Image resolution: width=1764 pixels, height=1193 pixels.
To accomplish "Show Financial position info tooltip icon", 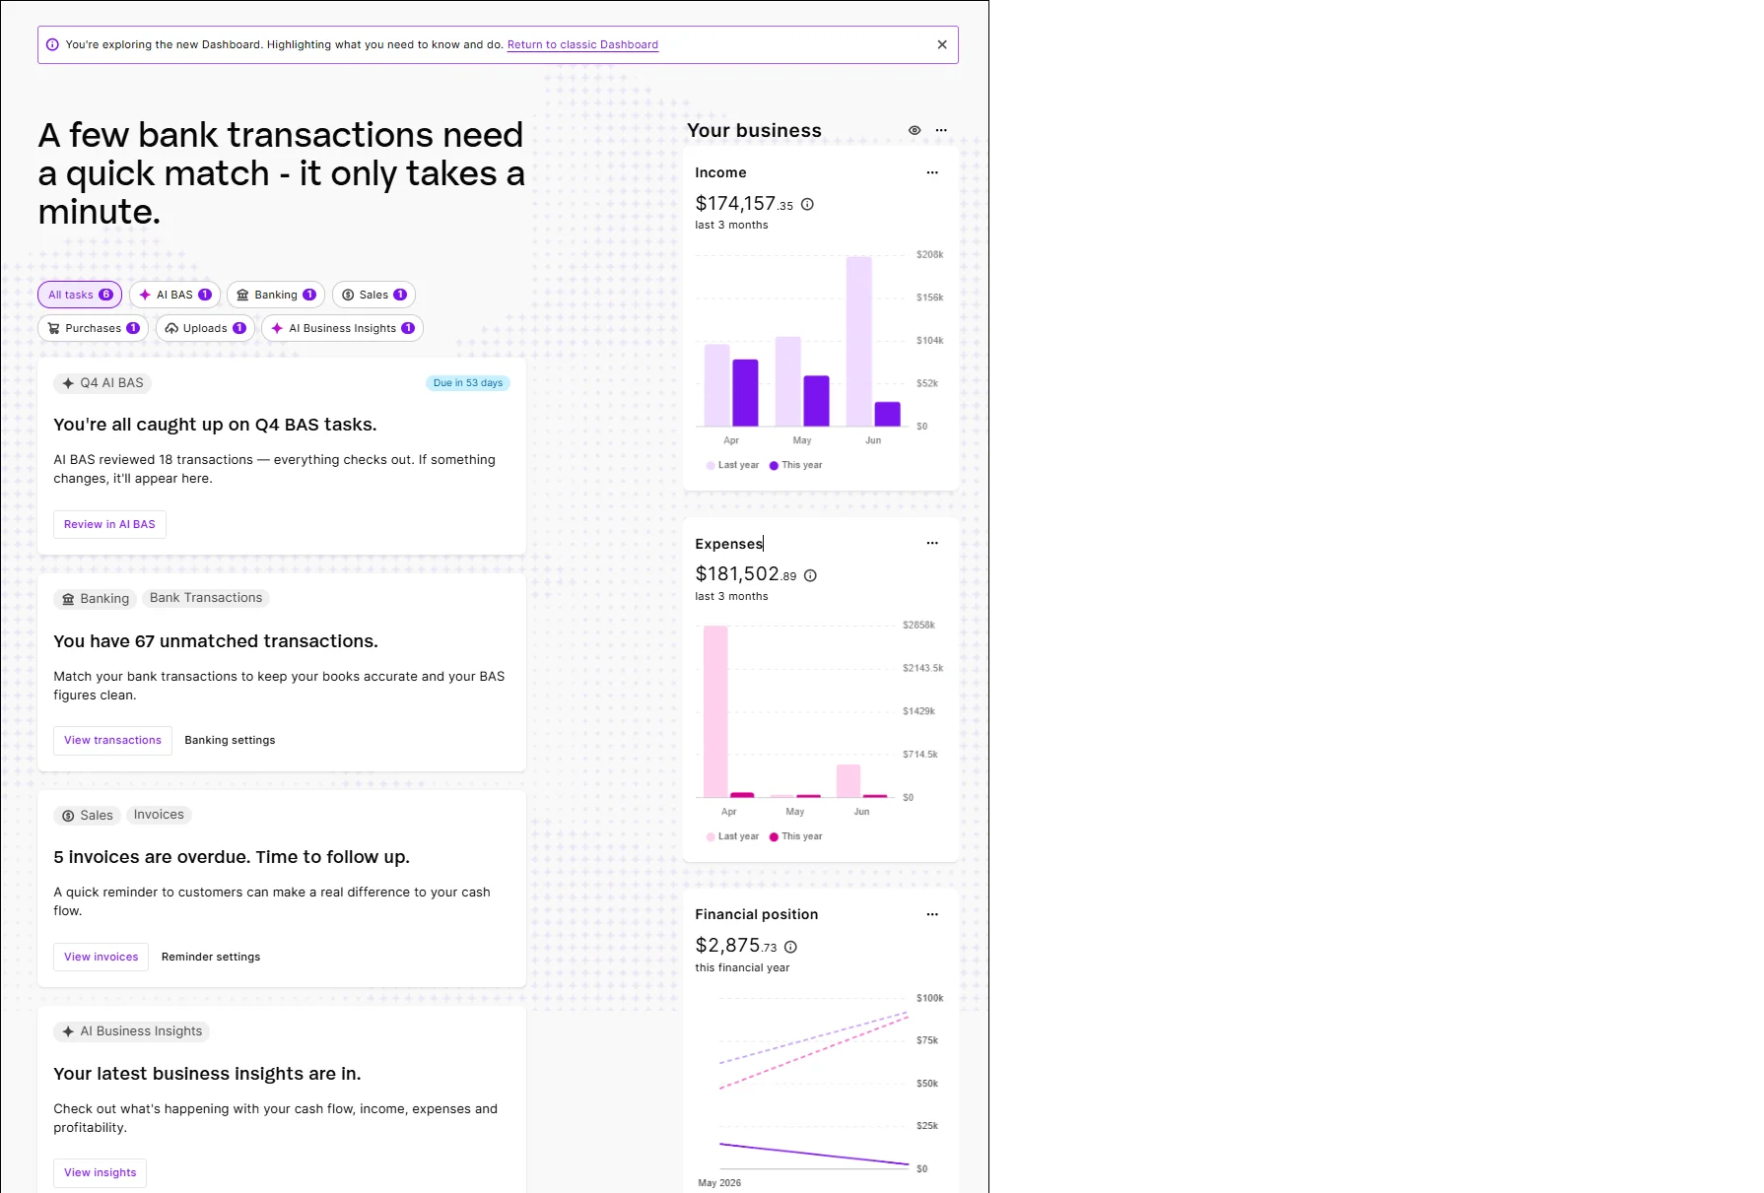I will [790, 947].
